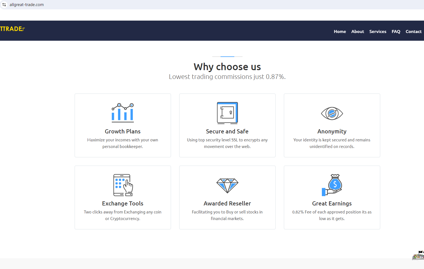Click the Exchange Tools tablet icon
Image resolution: width=424 pixels, height=269 pixels.
tap(123, 185)
